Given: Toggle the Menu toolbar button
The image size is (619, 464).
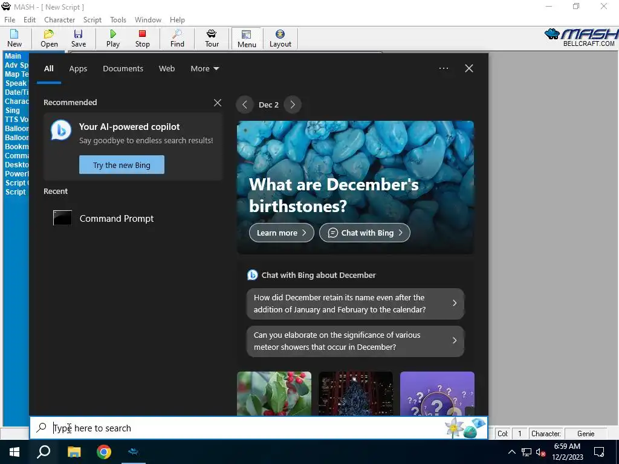Looking at the screenshot, I should click(x=247, y=38).
